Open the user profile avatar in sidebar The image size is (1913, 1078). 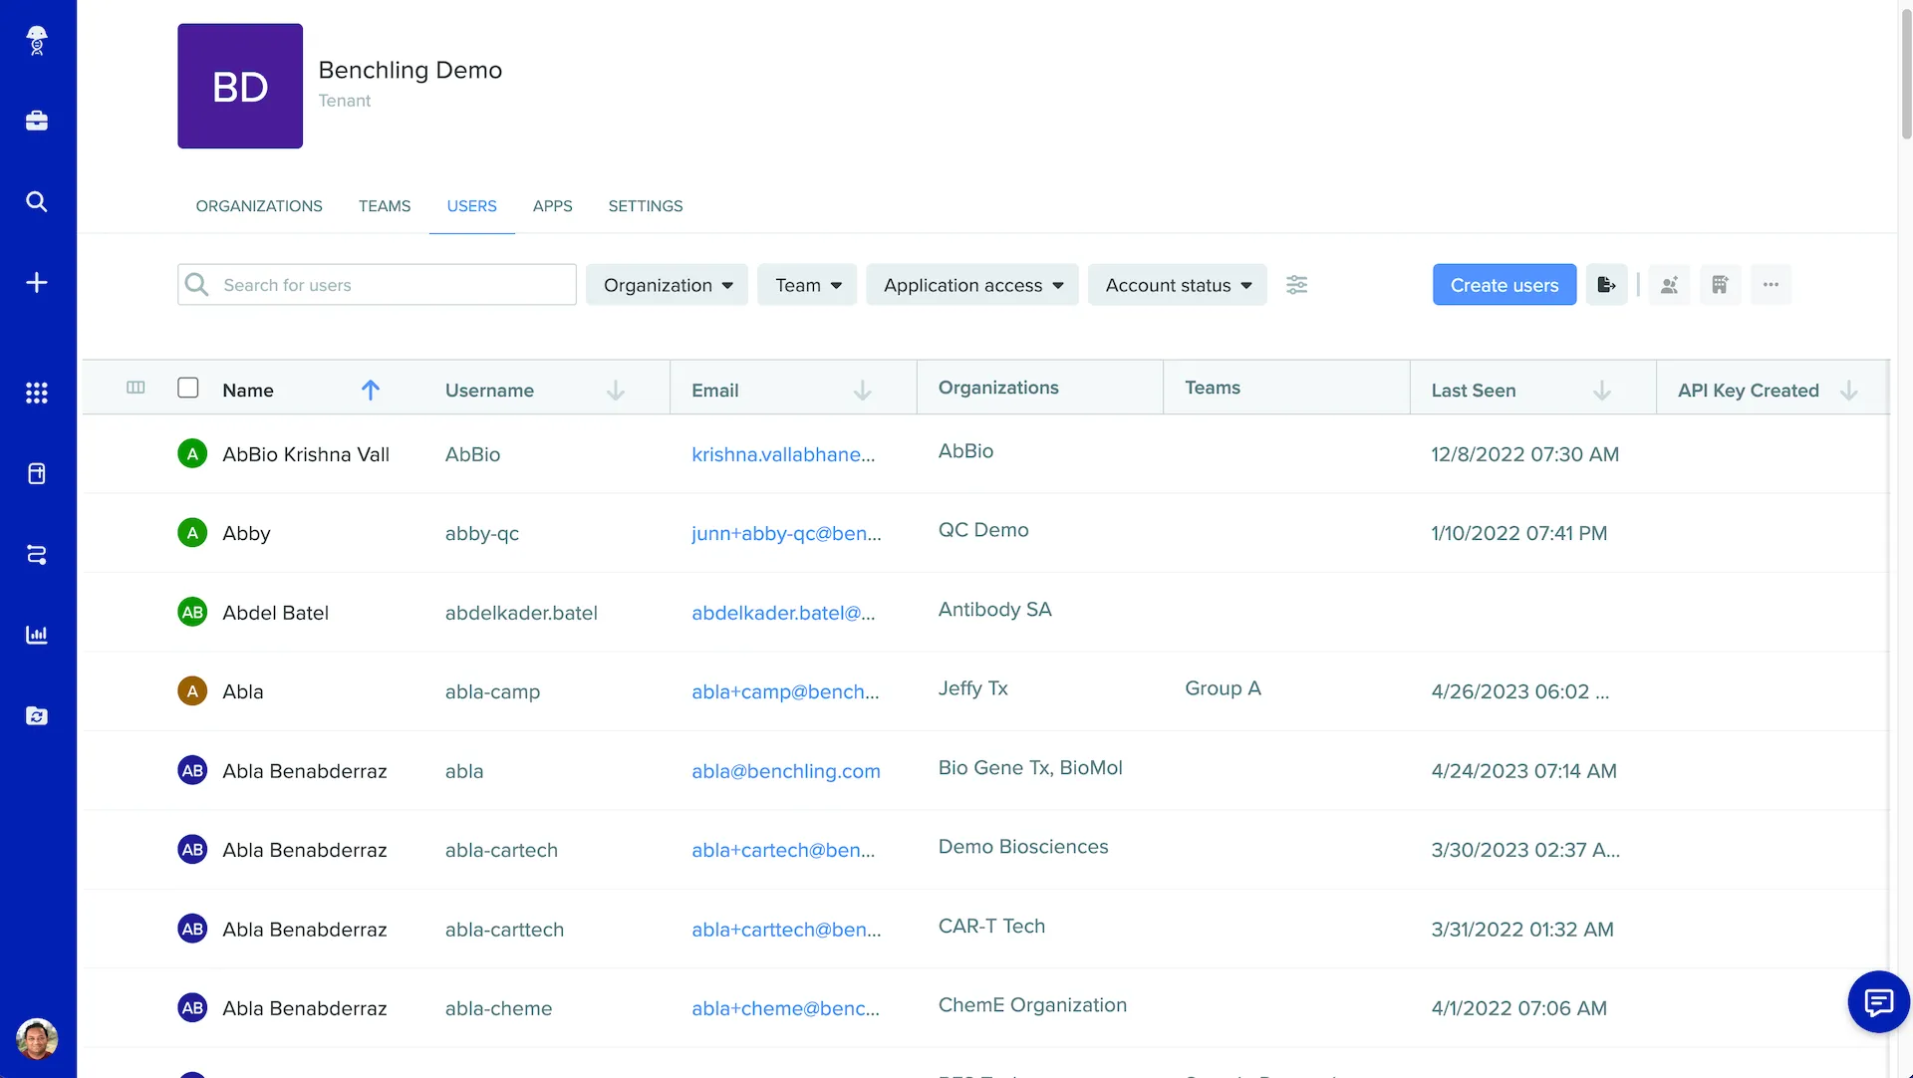point(37,1039)
